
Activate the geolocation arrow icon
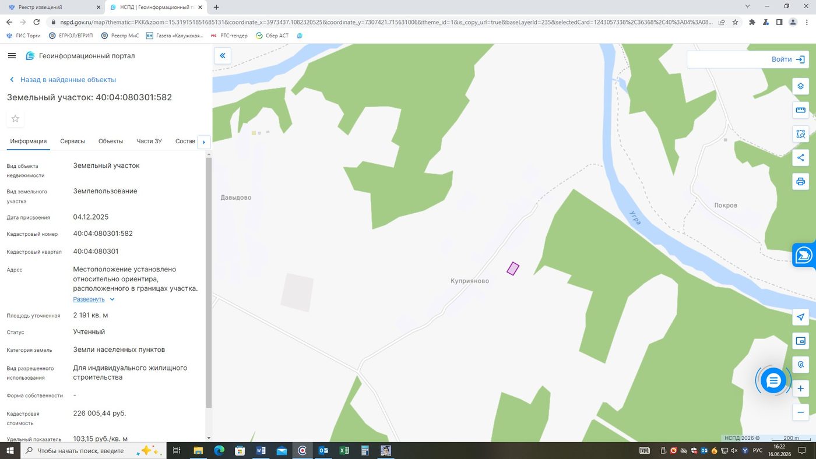tap(800, 317)
